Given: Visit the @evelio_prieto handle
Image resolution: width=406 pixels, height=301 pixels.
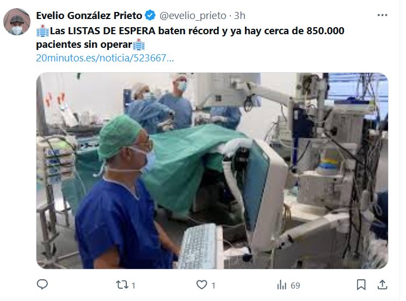Looking at the screenshot, I should (193, 16).
